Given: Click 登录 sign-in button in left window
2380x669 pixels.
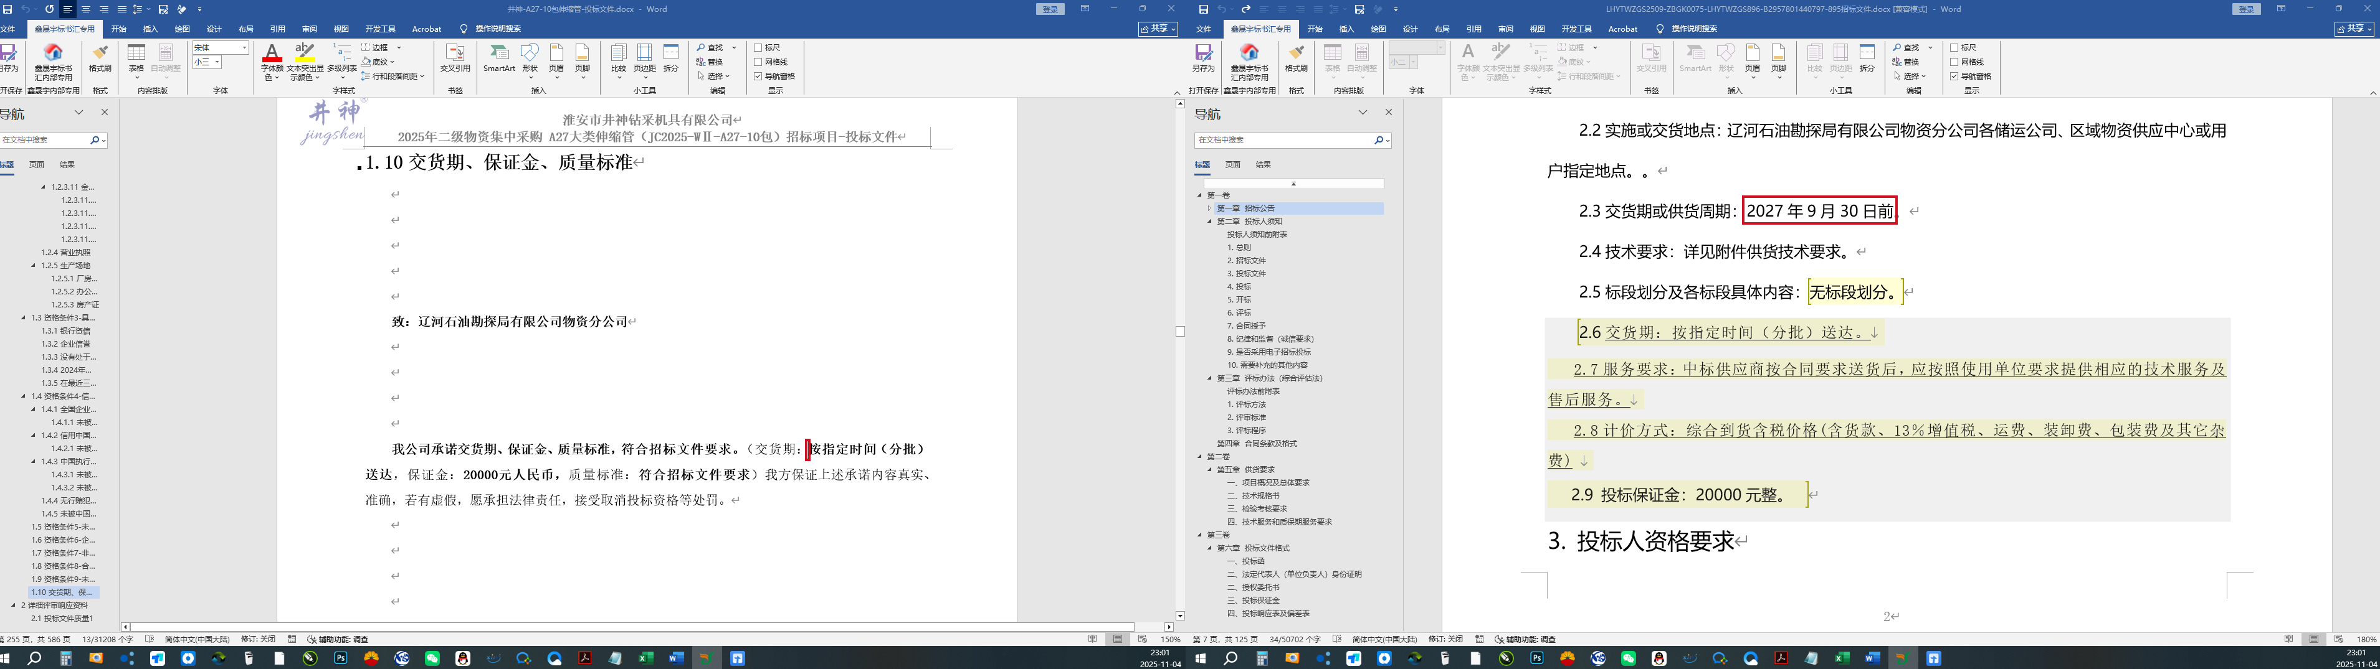Looking at the screenshot, I should tap(1050, 9).
